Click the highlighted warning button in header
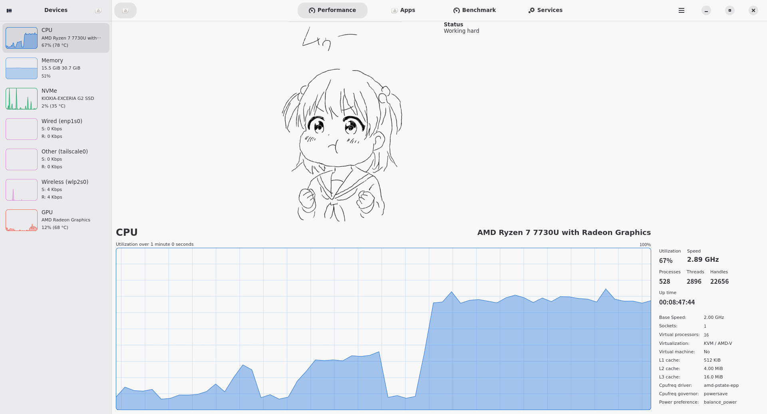This screenshot has width=767, height=414. click(125, 10)
